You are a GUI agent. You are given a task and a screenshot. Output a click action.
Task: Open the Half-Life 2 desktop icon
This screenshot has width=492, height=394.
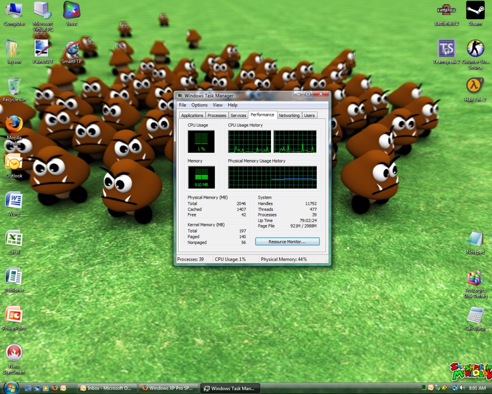(x=475, y=90)
